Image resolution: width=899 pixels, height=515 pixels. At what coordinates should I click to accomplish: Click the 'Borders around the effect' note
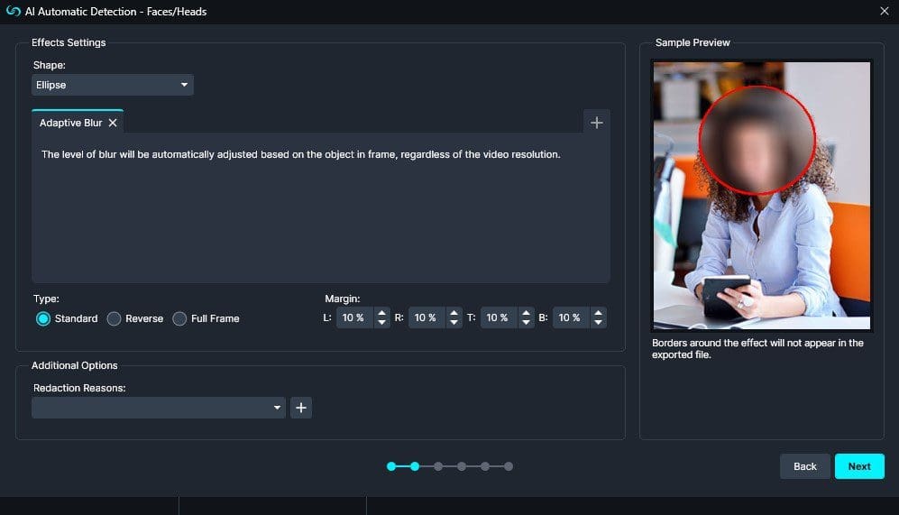(x=757, y=349)
